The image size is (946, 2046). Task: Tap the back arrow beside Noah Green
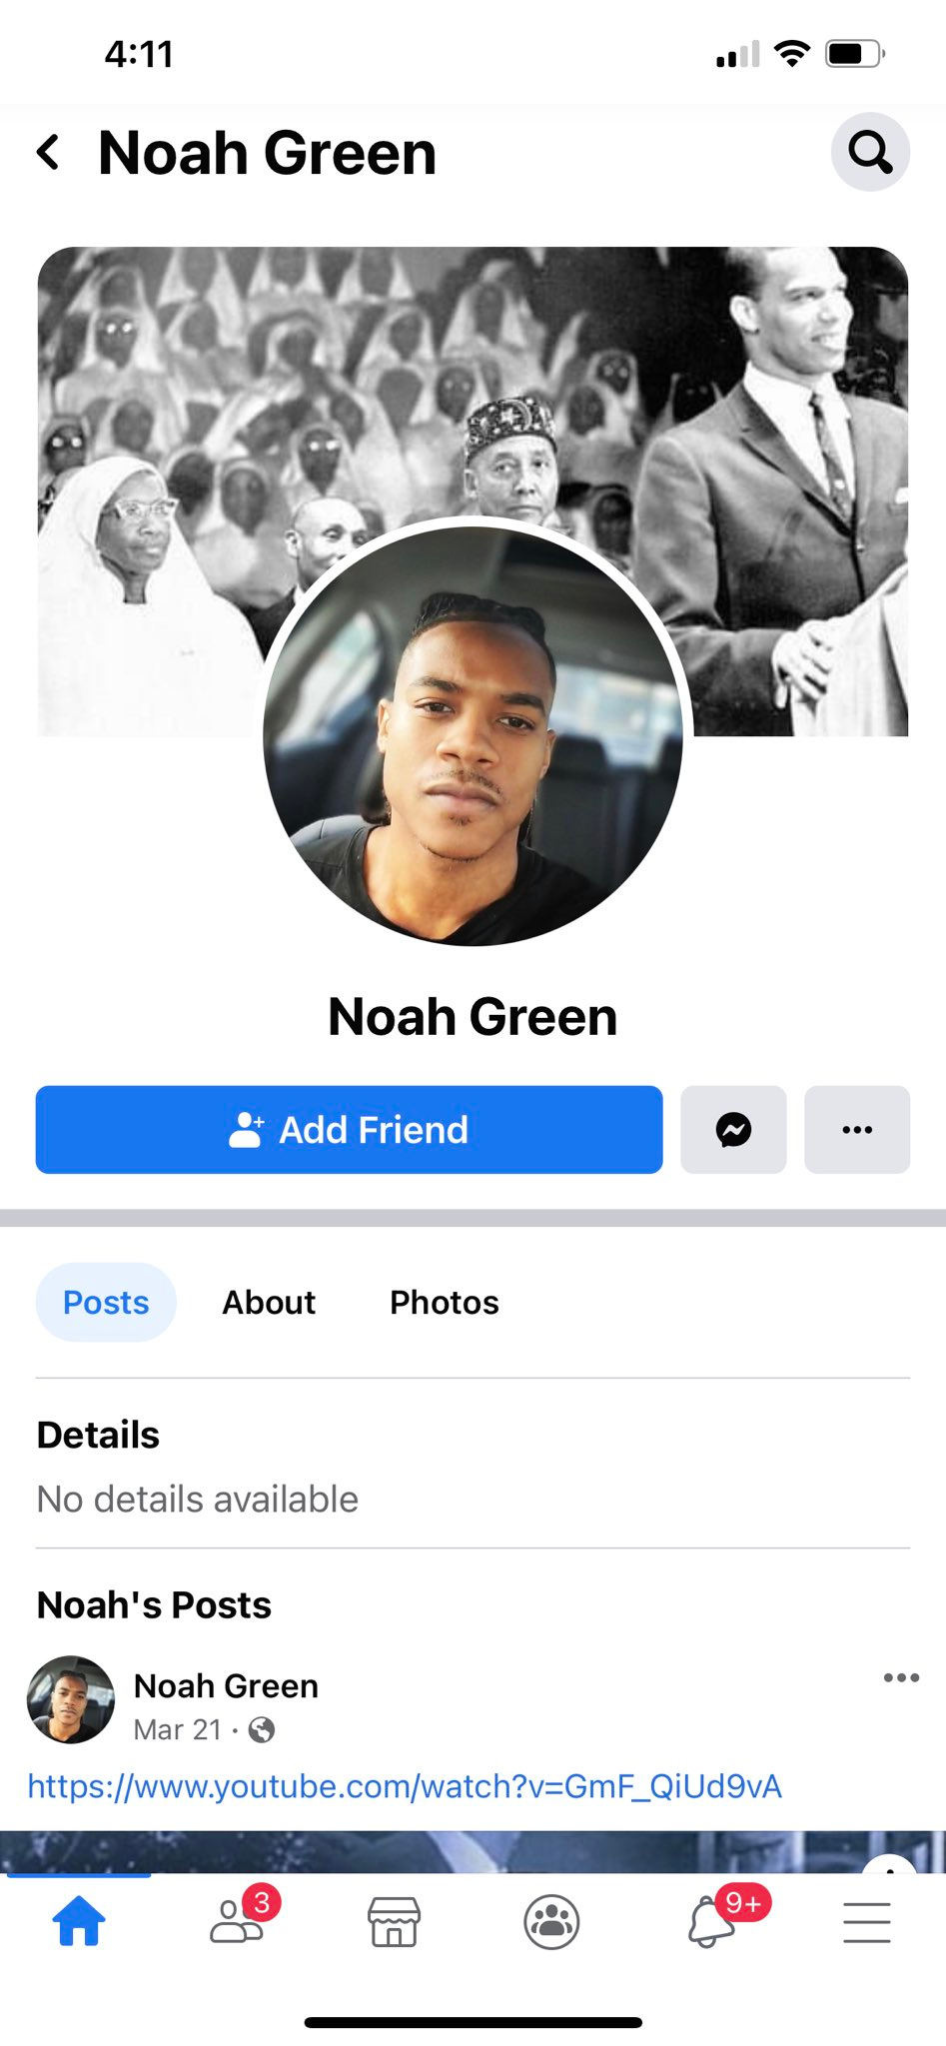pyautogui.click(x=48, y=153)
